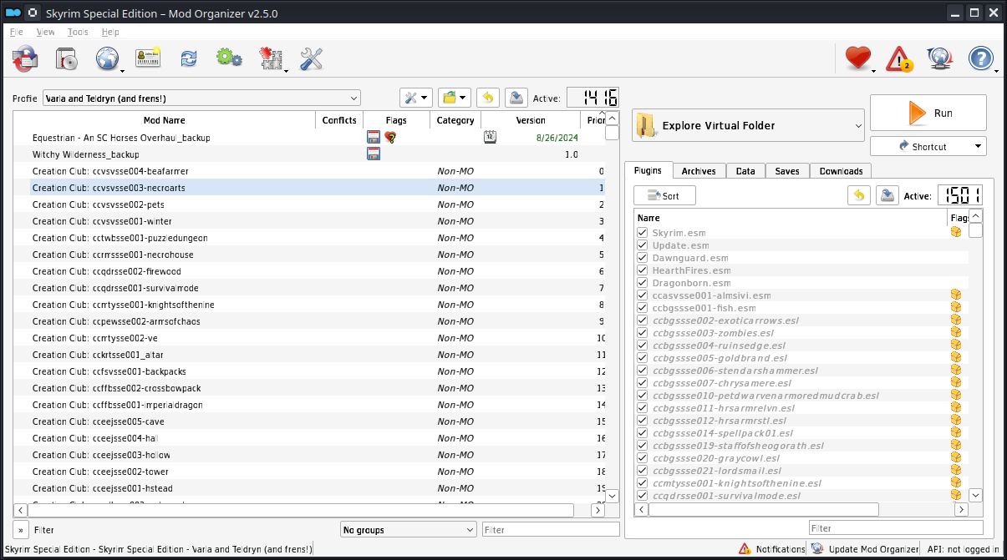Image resolution: width=1007 pixels, height=560 pixels.
Task: Toggle the Dragonborn.esm plugin checkbox
Action: 643,283
